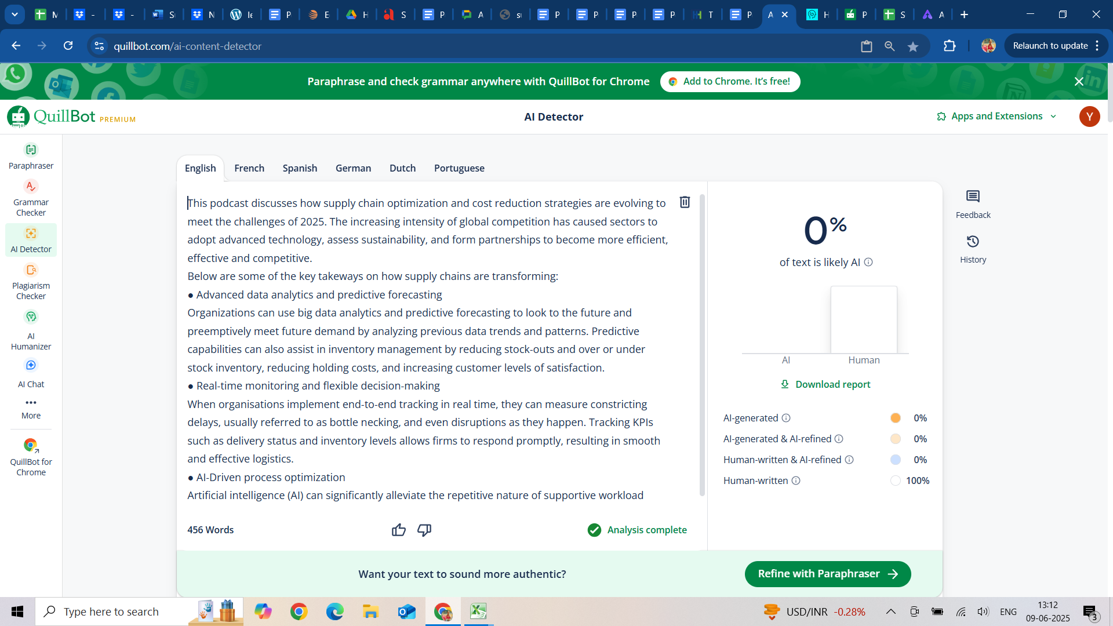Expand Apps and Extensions dropdown

pyautogui.click(x=996, y=117)
